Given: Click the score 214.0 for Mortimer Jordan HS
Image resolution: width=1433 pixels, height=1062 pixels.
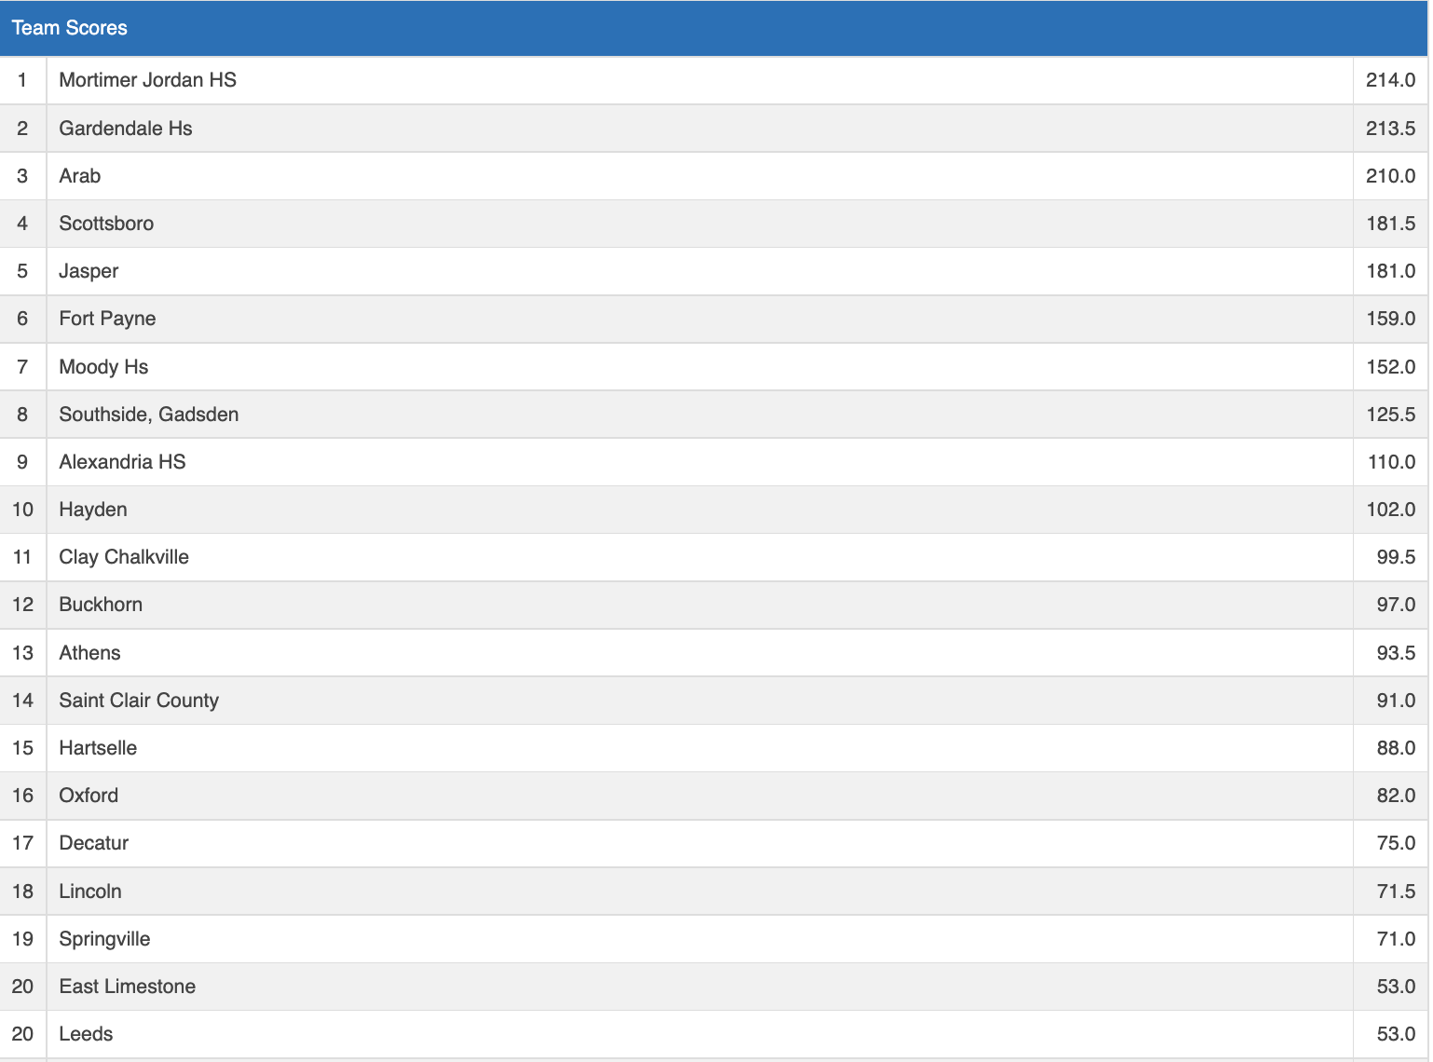Looking at the screenshot, I should (x=1390, y=80).
